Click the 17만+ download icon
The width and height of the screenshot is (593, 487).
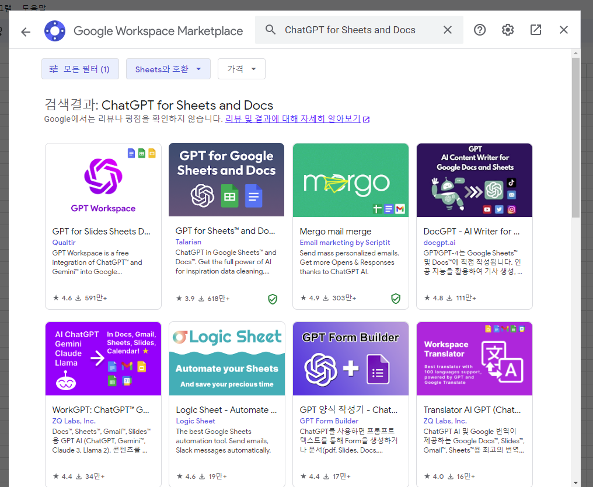326,477
